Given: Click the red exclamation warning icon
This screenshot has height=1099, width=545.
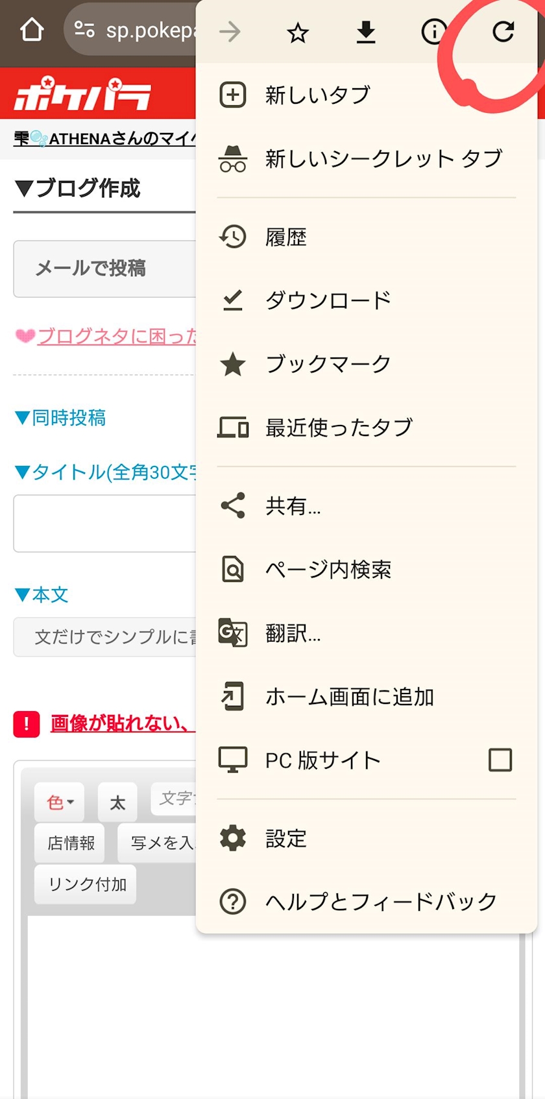Looking at the screenshot, I should 27,724.
